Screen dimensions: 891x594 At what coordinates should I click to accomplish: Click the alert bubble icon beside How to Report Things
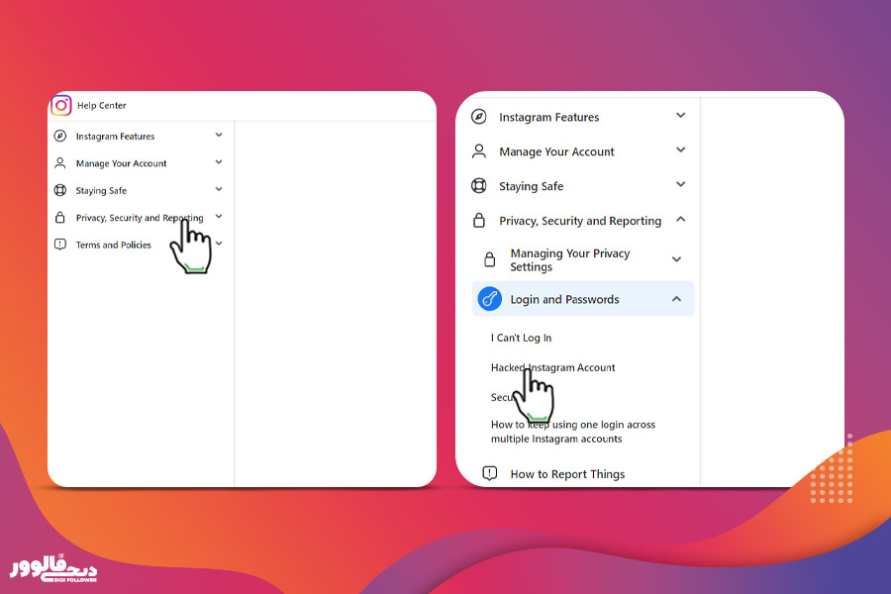coord(489,473)
